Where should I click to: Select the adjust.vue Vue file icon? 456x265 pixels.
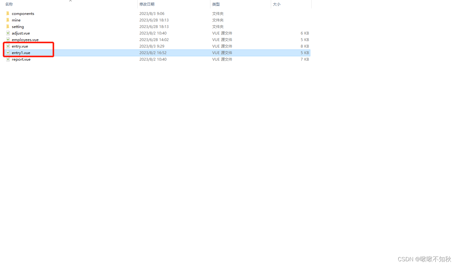click(x=7, y=33)
